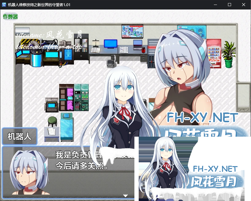The height and width of the screenshot is (201, 251).
Task: Click the game window's app icon
Action: click(4, 5)
